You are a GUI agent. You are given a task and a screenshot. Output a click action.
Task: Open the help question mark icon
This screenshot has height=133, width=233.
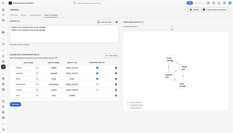pos(213,3)
